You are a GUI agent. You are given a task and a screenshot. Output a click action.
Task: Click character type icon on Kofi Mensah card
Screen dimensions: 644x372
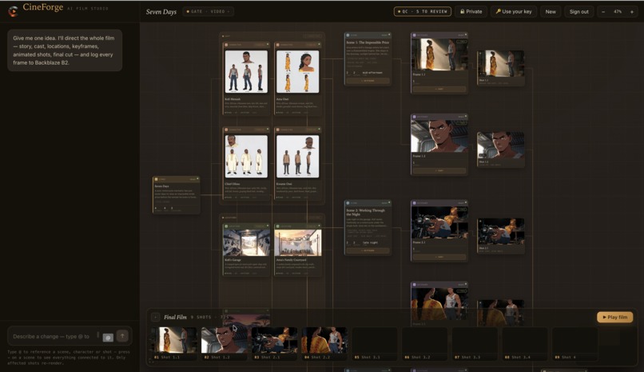click(x=226, y=44)
